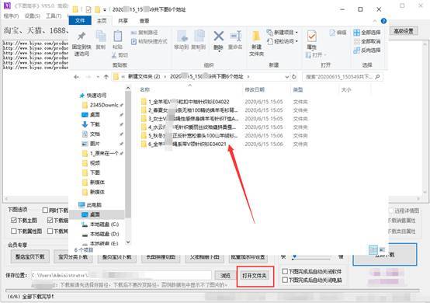Click the Refresh icon beside the address path
The width and height of the screenshot is (430, 303).
click(294, 77)
